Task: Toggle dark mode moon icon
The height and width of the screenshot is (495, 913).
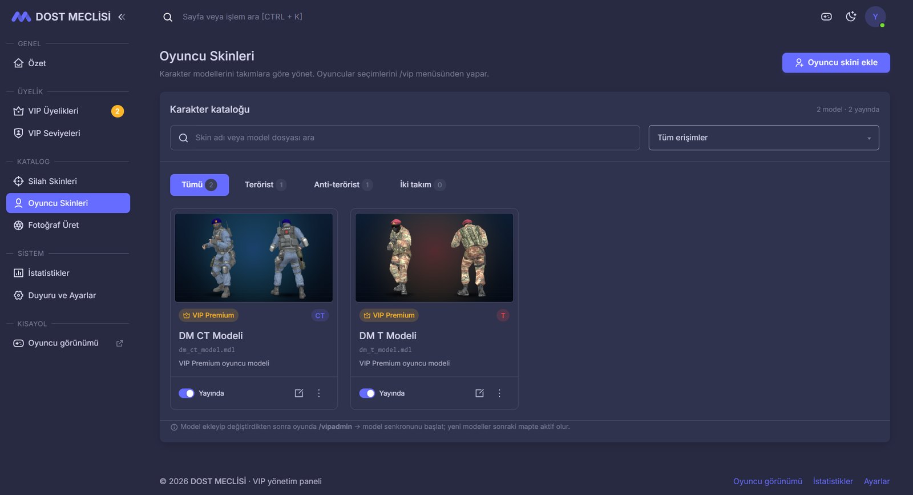Action: coord(851,17)
